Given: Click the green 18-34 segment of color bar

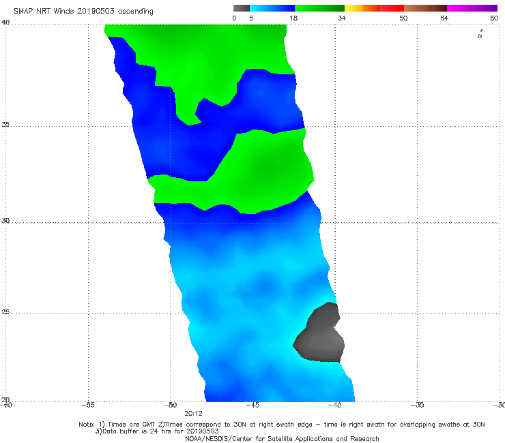Looking at the screenshot, I should tap(319, 8).
